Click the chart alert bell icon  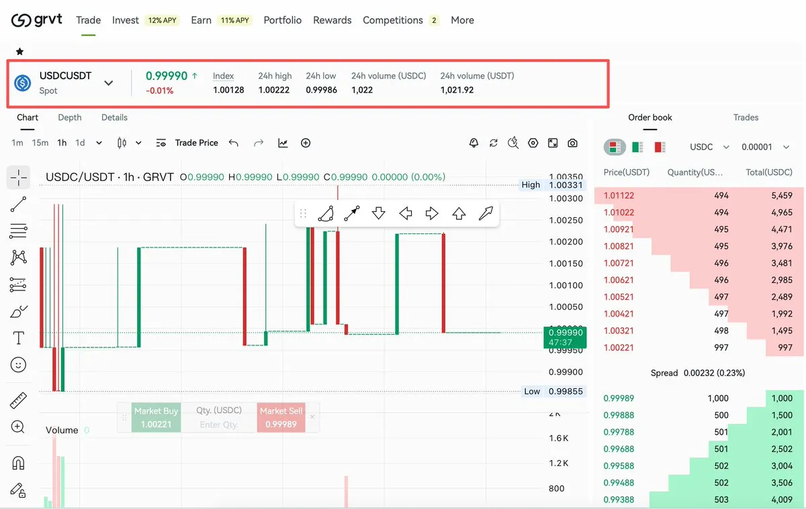coord(474,143)
